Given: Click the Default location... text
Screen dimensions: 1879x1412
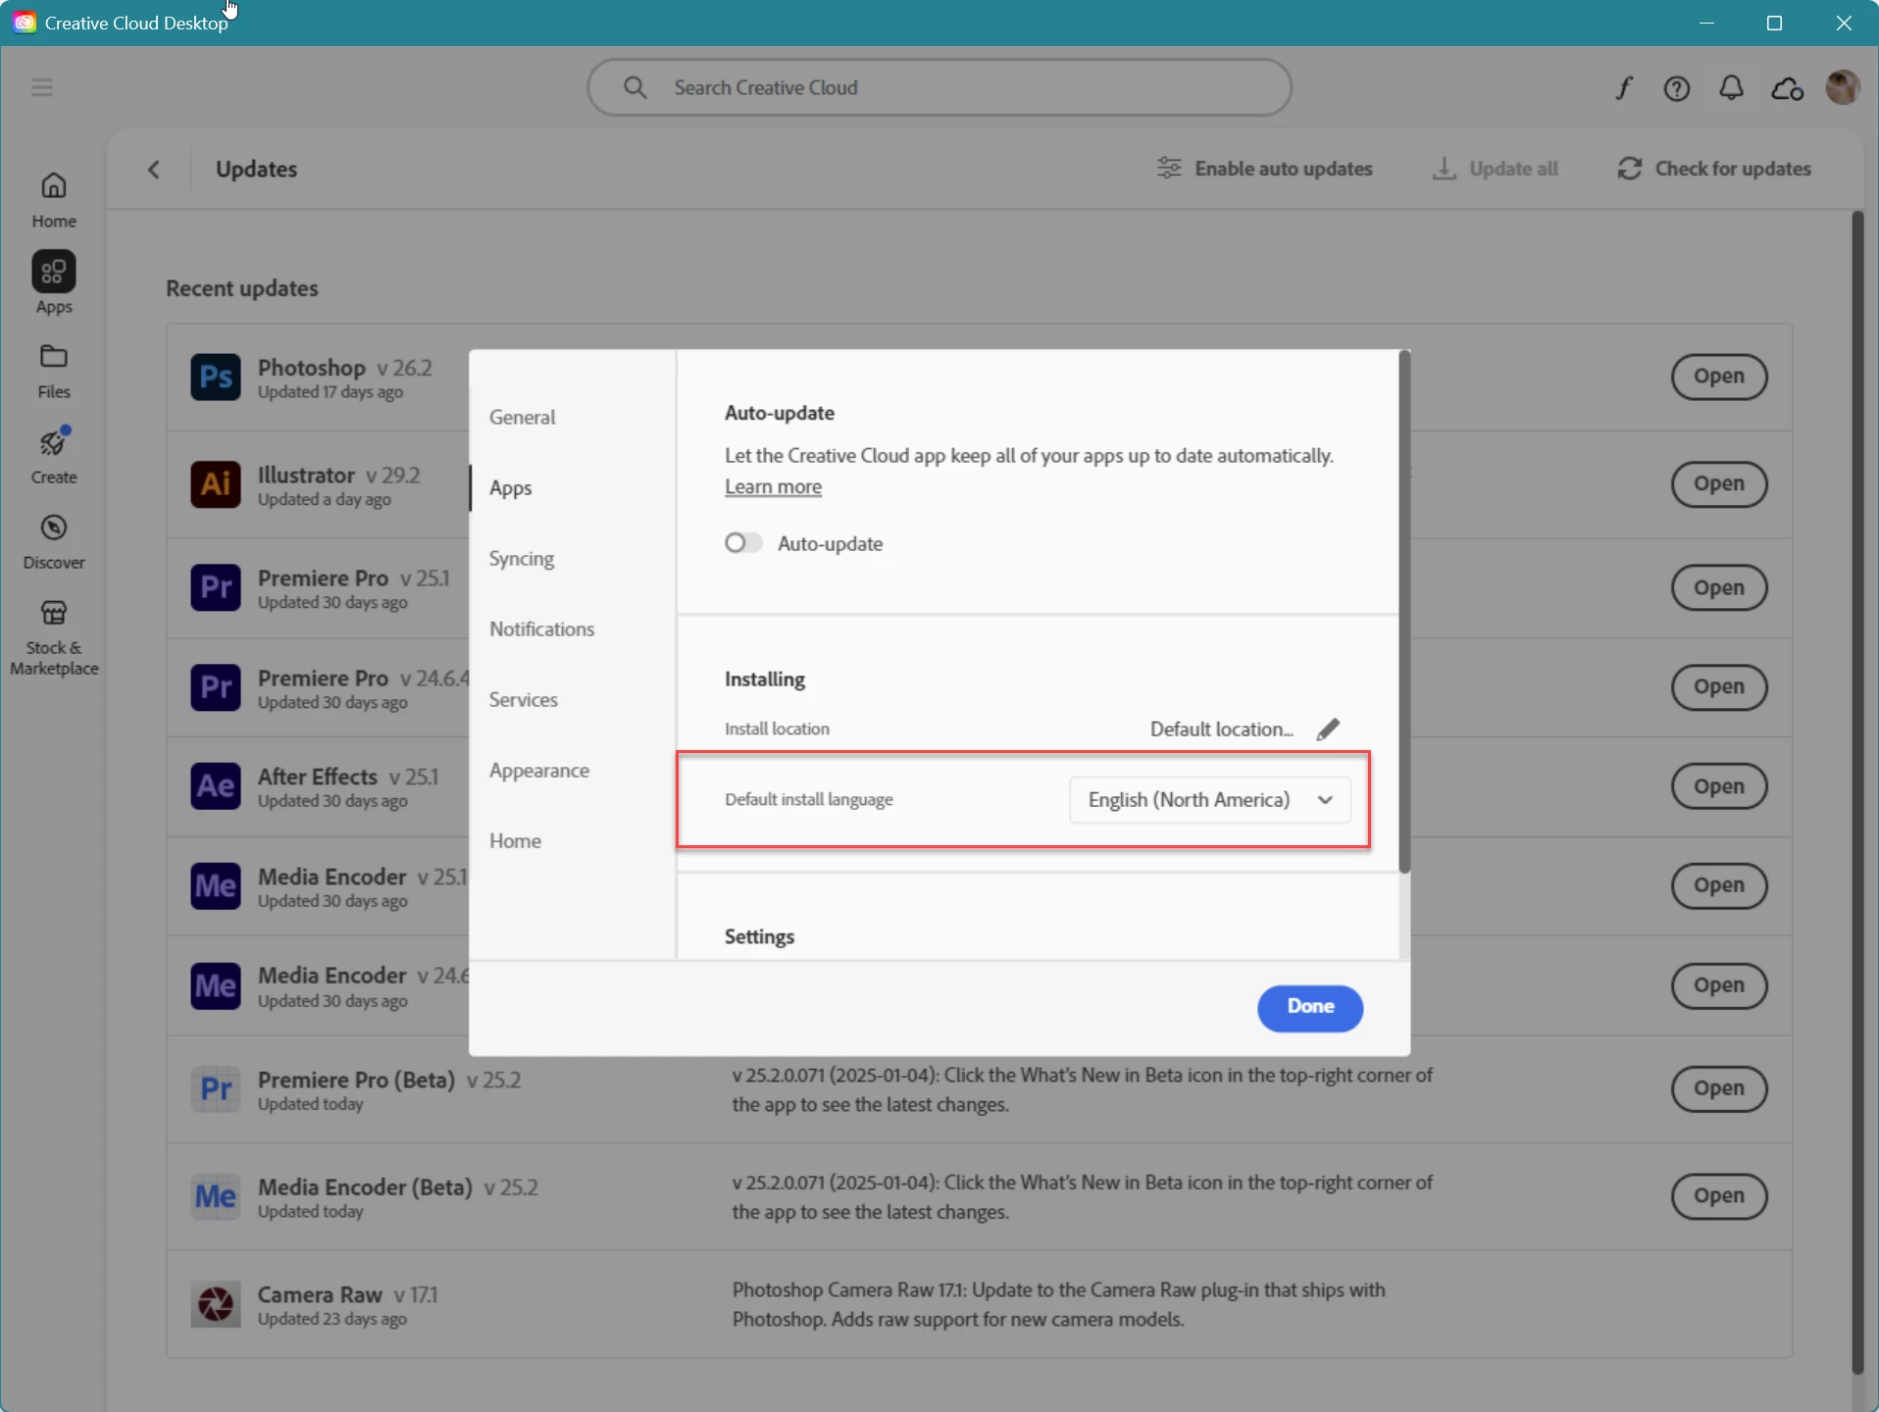Looking at the screenshot, I should click(x=1222, y=730).
